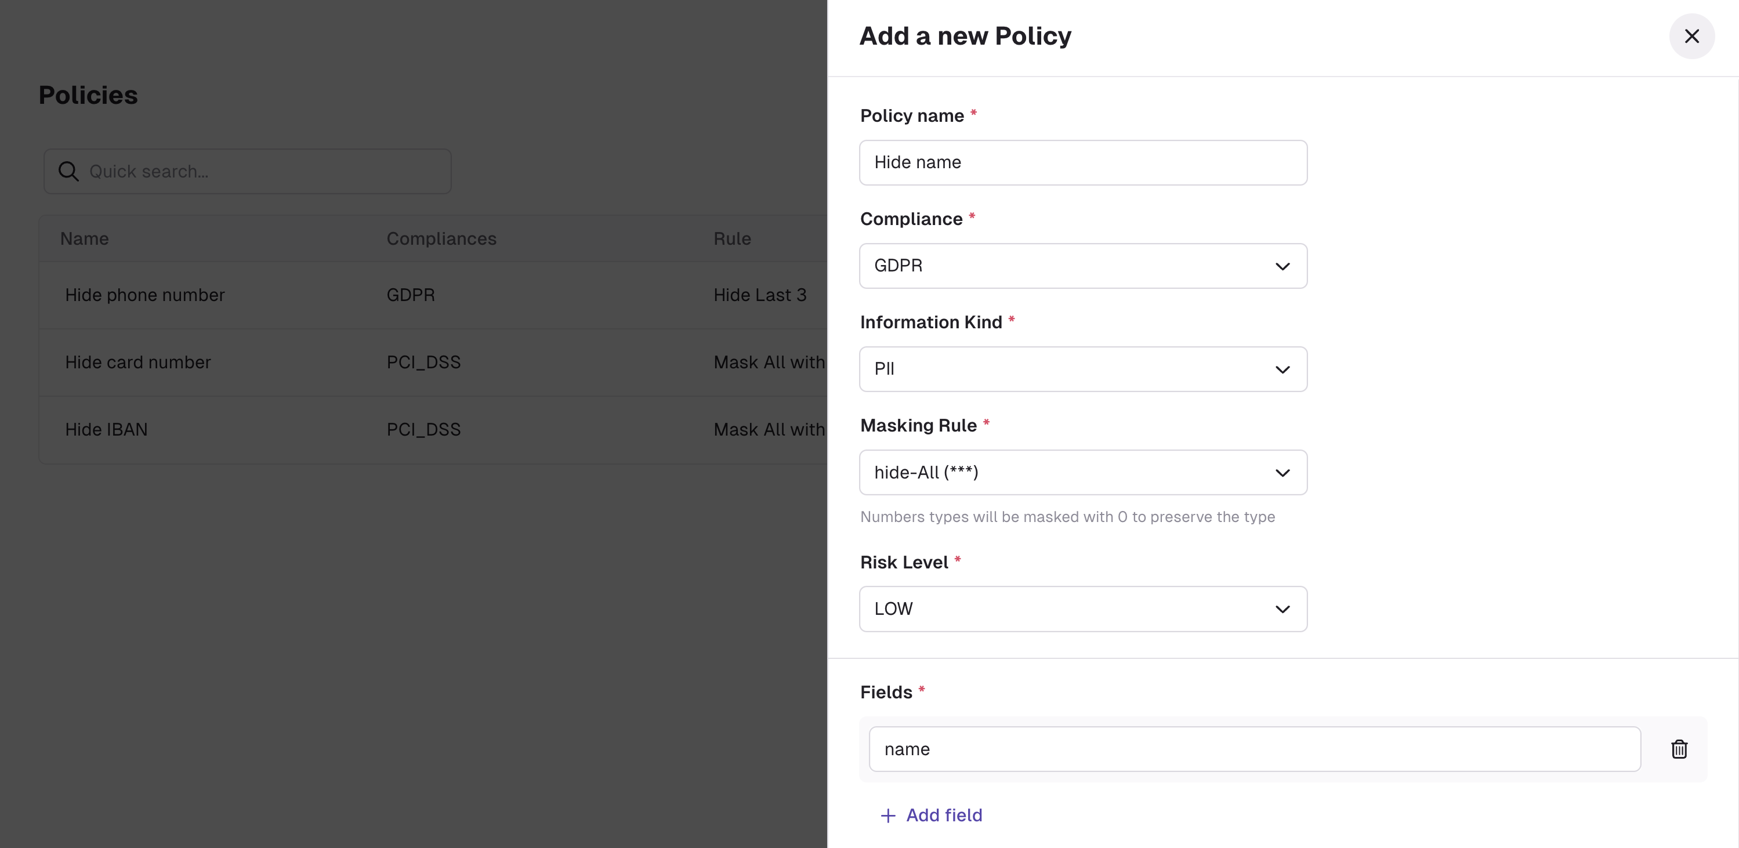Open the Information Kind dropdown showing PII
The height and width of the screenshot is (848, 1739).
click(1083, 369)
